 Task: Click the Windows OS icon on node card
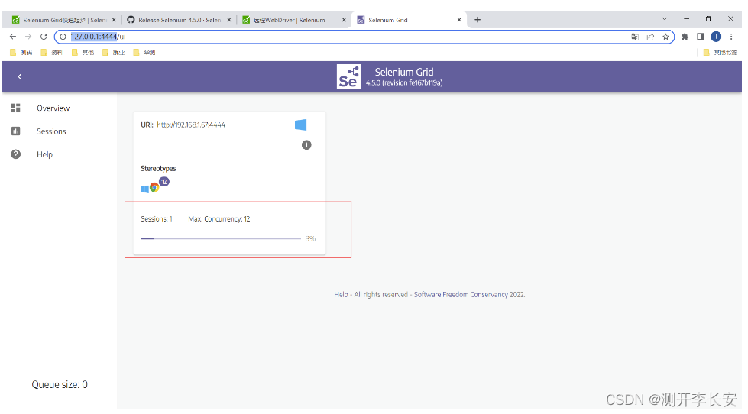[300, 125]
